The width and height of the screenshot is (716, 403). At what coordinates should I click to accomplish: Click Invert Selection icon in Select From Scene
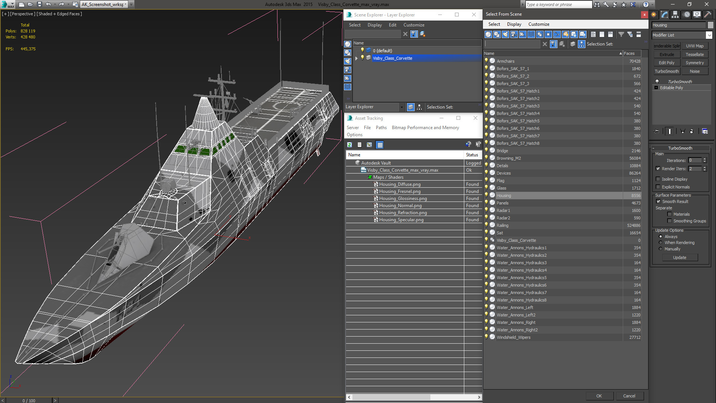(x=610, y=34)
